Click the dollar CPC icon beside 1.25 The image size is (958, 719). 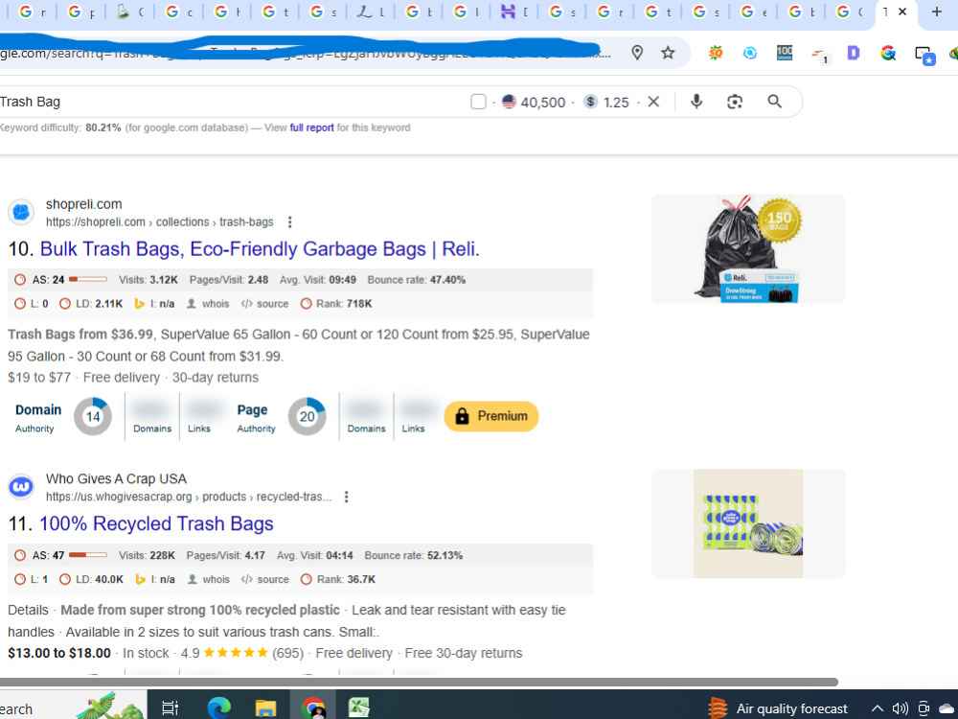590,102
